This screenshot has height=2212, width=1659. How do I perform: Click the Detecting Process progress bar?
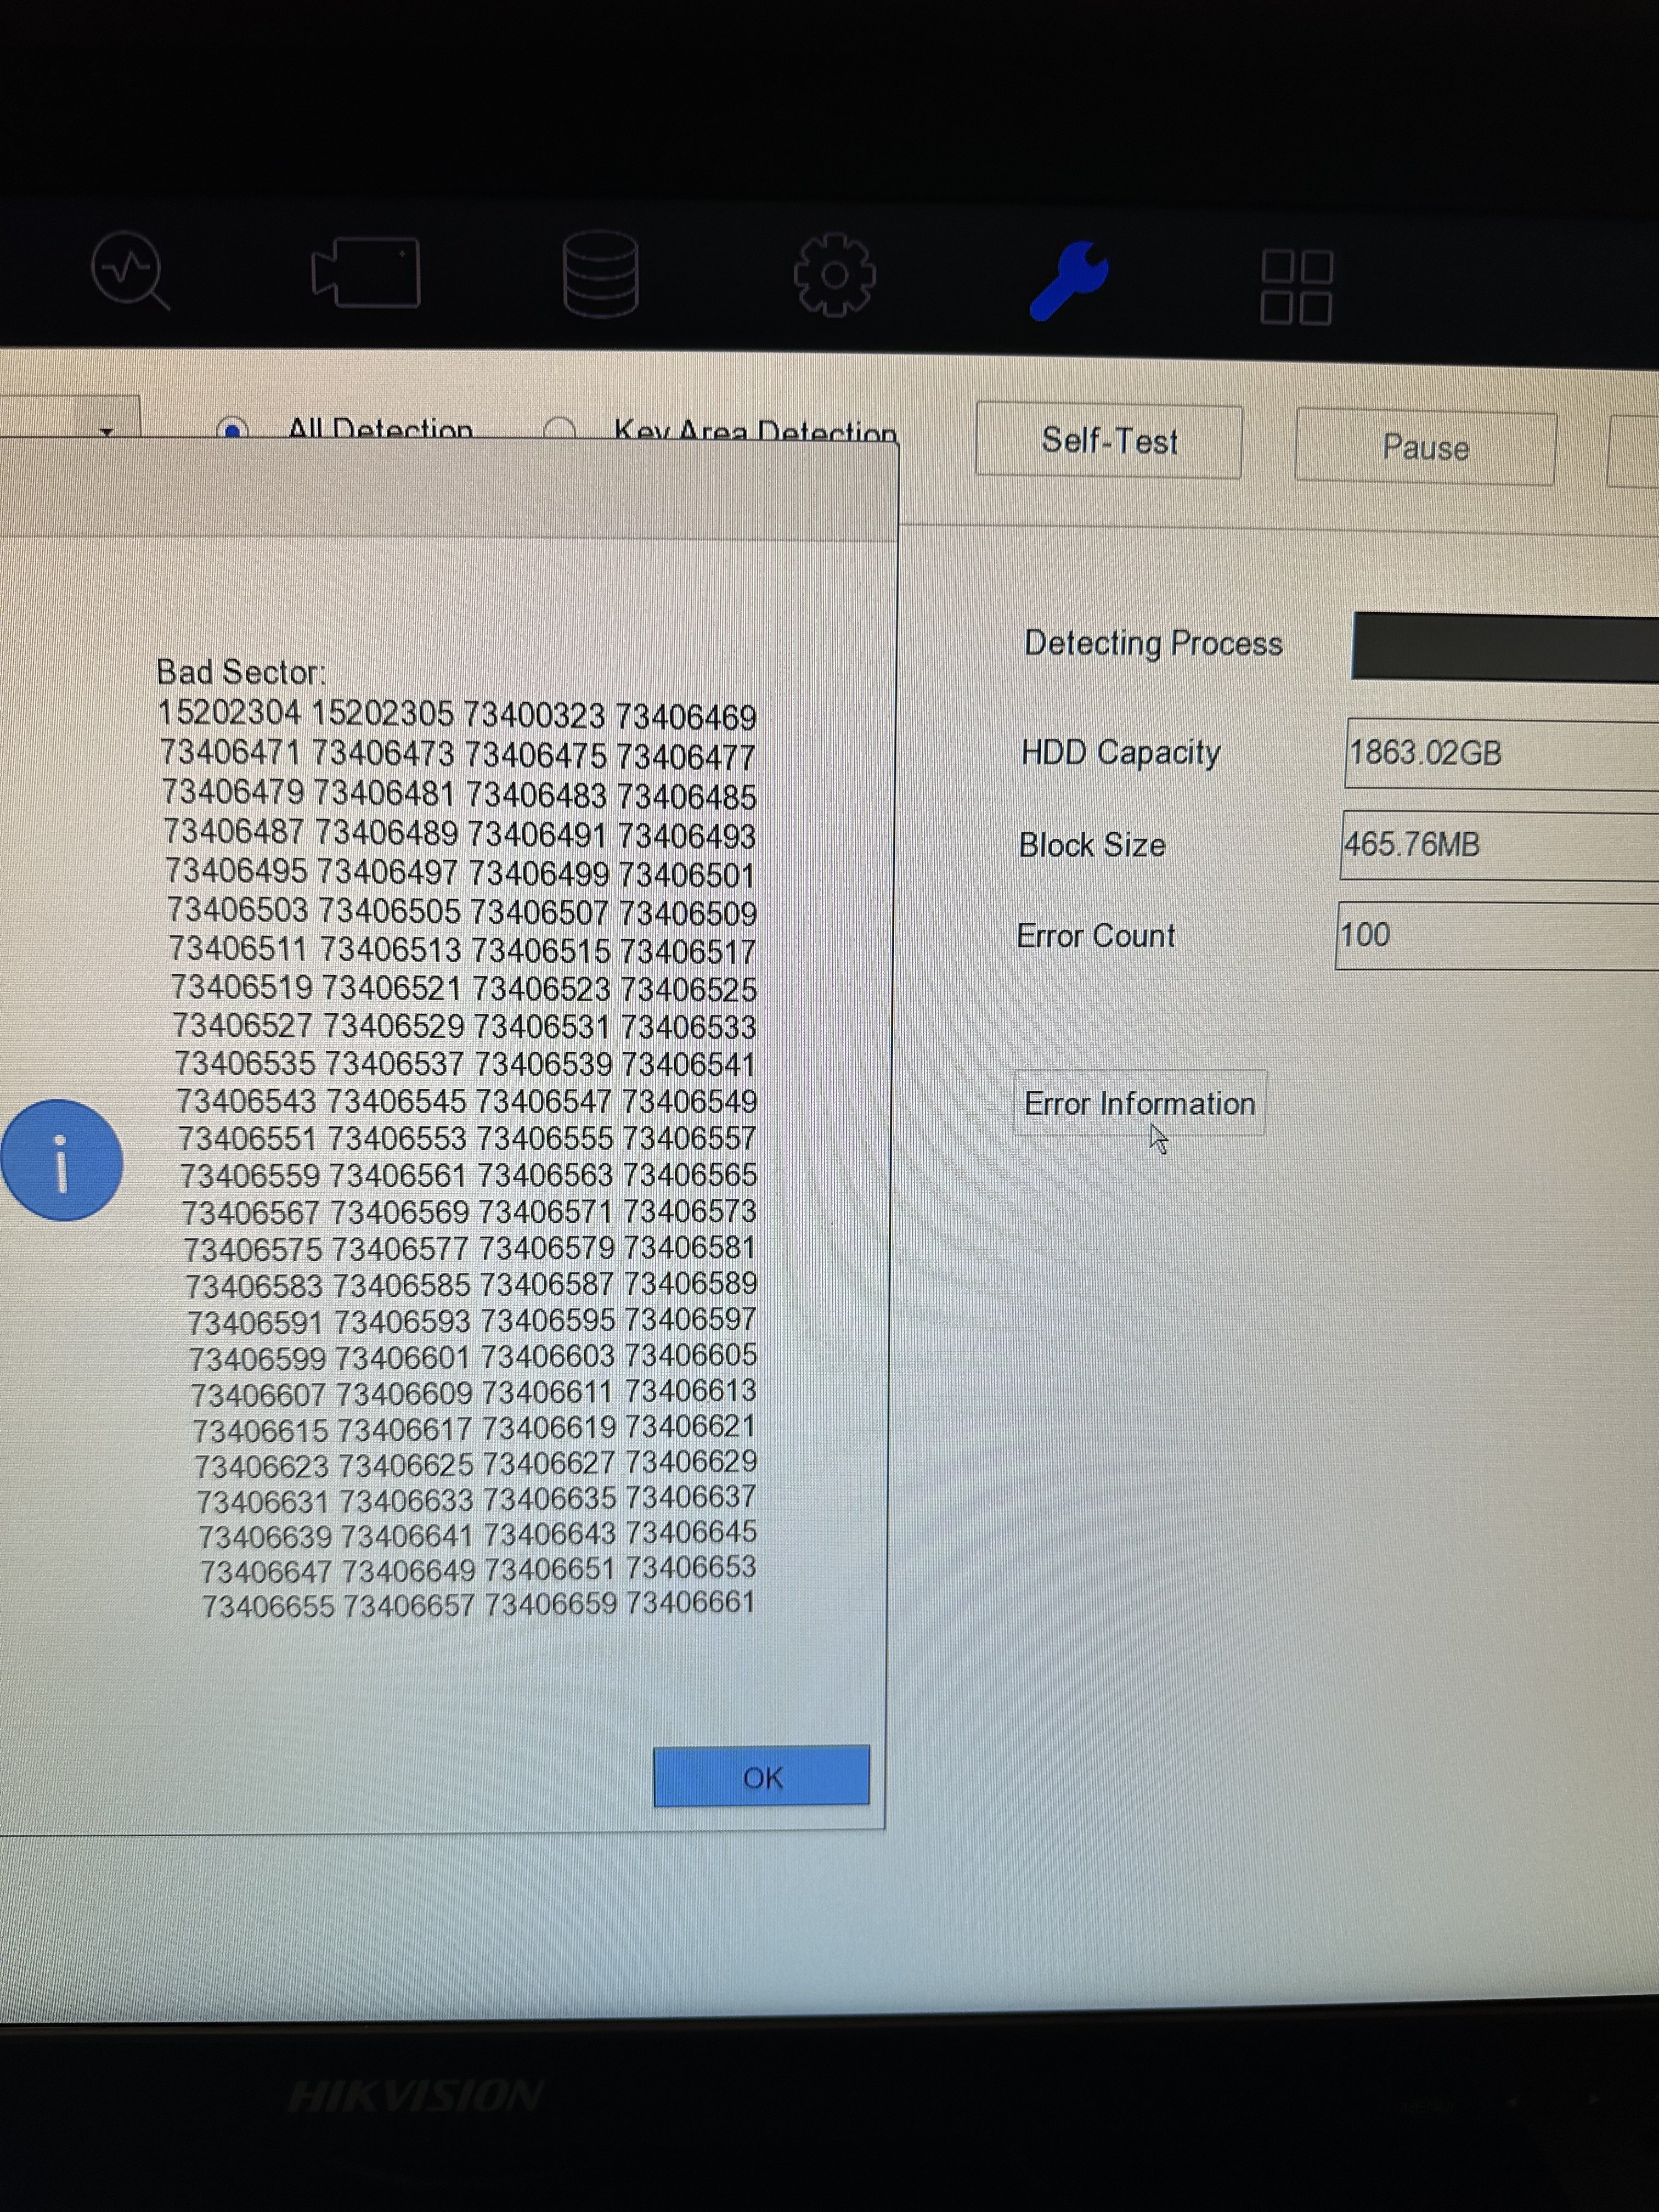click(x=1504, y=647)
